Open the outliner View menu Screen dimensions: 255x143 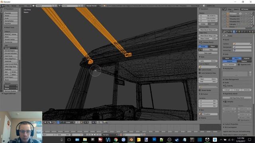(x=229, y=9)
